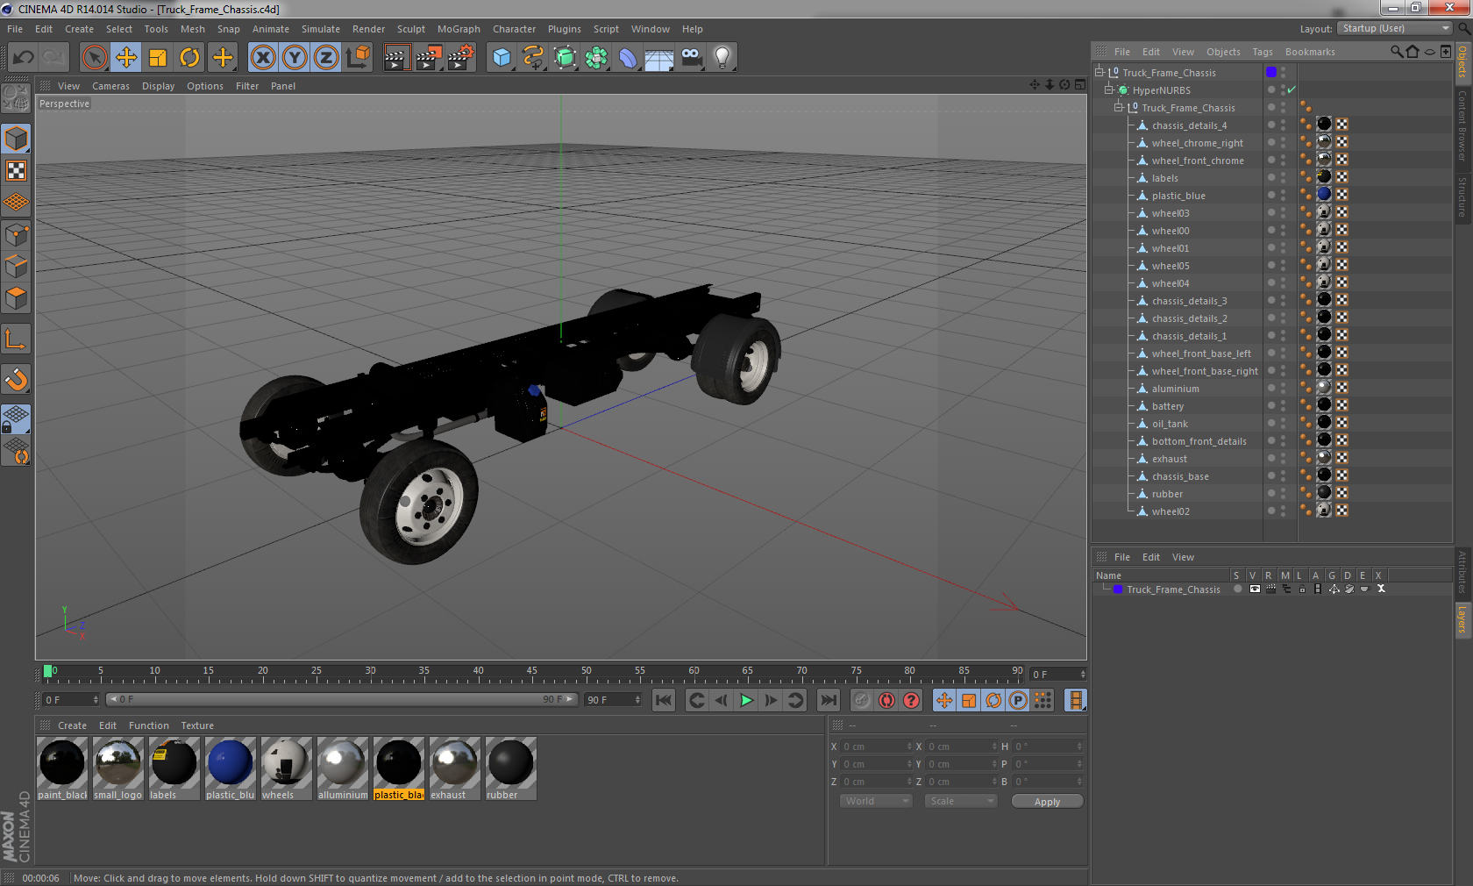
Task: Open the Simulate menu
Action: (x=321, y=29)
